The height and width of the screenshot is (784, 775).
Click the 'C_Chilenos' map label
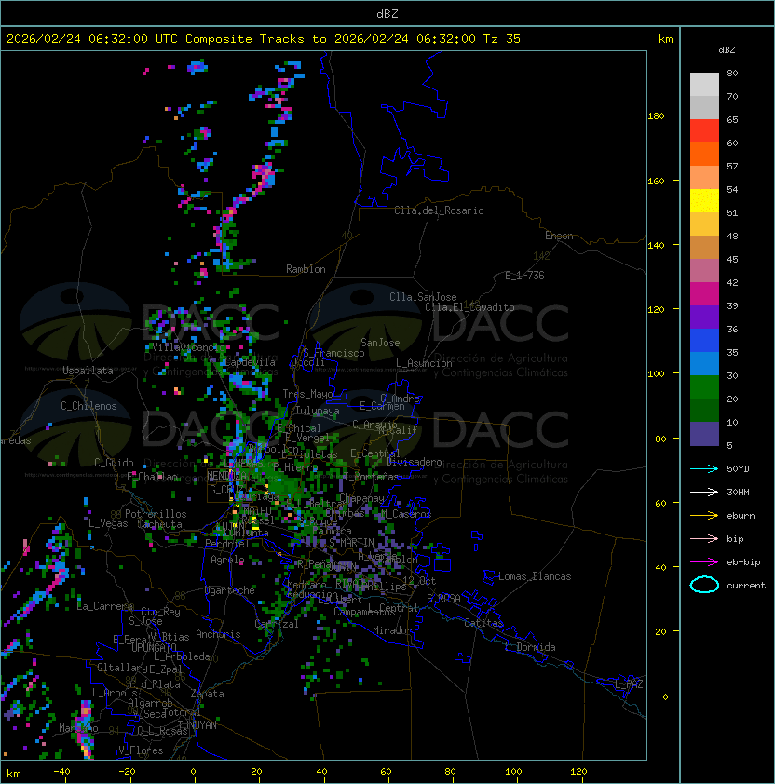point(88,406)
